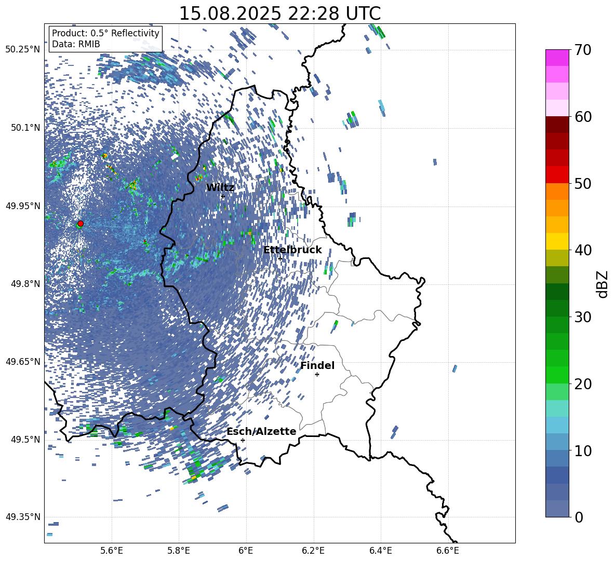
Task: Click the title '15.08.2025 22:28 UTC'
Action: (x=279, y=13)
